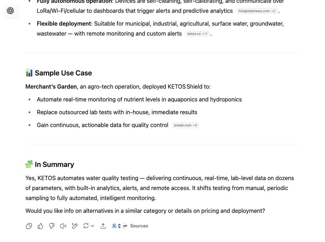This screenshot has width=325, height=242.
Task: Click the bold Merchant's Garden text
Action: 51,86
